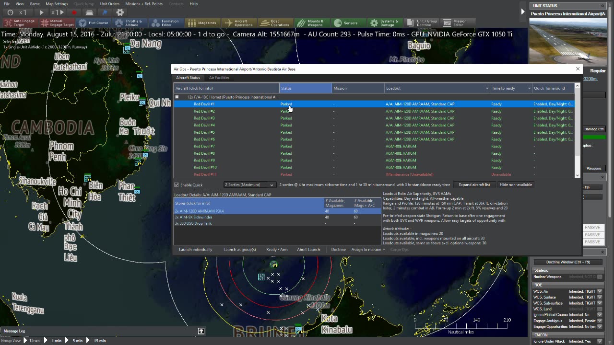This screenshot has height=345, width=614.
Task: Click the Weapons button in side panel
Action: [x=594, y=168]
